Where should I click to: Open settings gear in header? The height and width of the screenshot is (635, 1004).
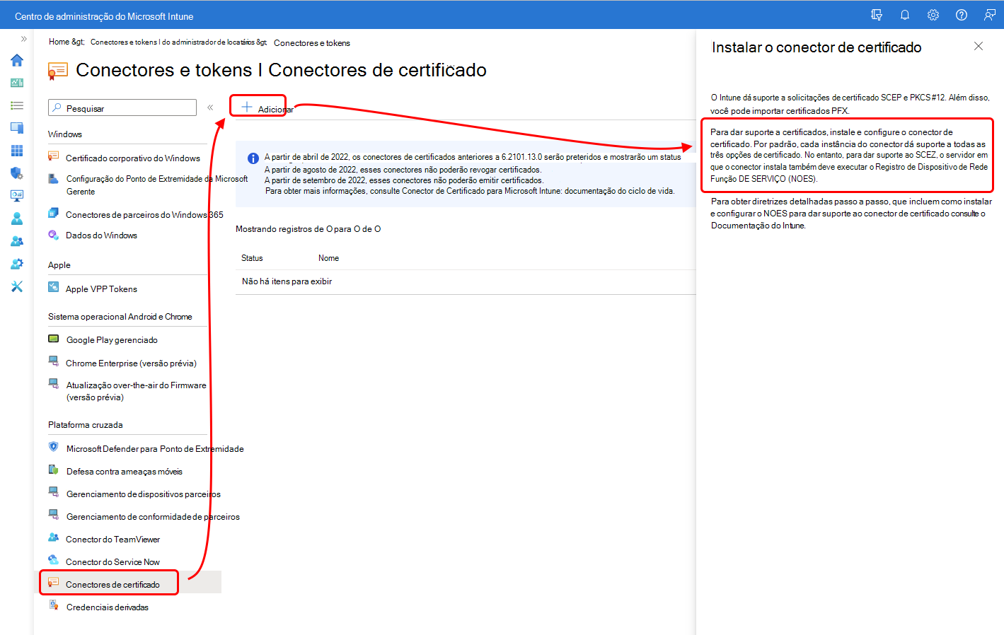click(x=933, y=15)
